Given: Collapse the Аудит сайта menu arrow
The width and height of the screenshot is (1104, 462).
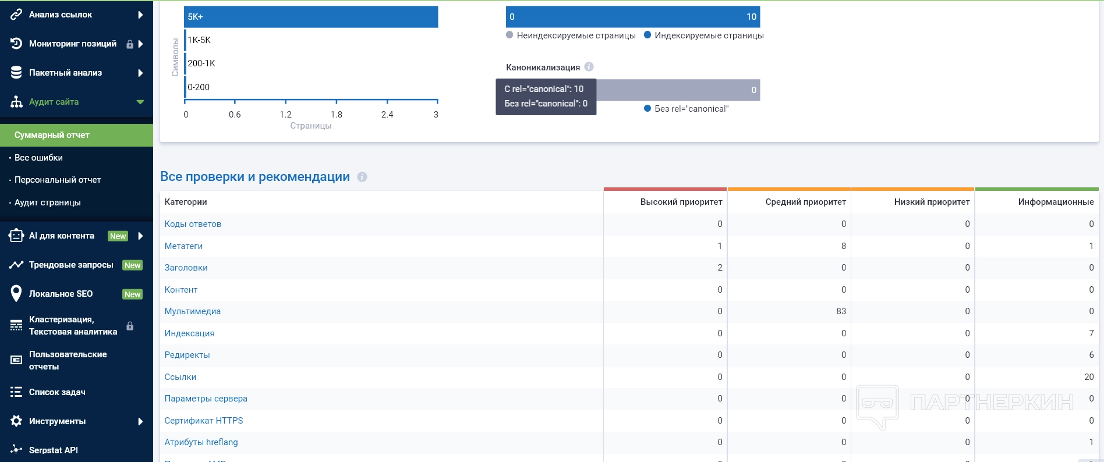Looking at the screenshot, I should (140, 102).
